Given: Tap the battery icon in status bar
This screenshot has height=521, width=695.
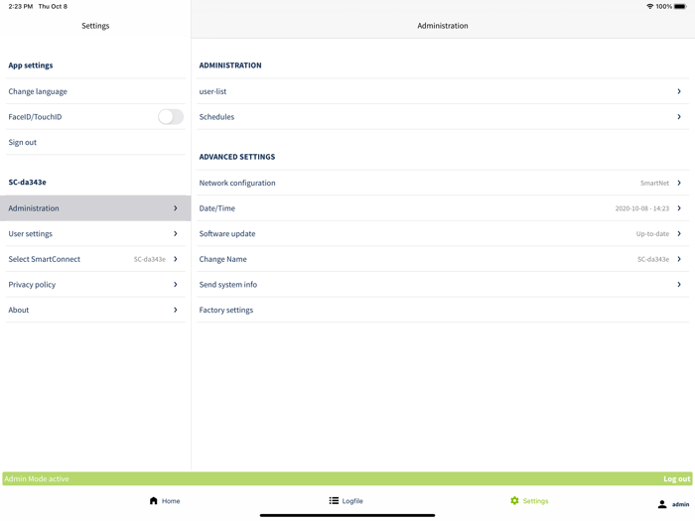Looking at the screenshot, I should pos(680,6).
